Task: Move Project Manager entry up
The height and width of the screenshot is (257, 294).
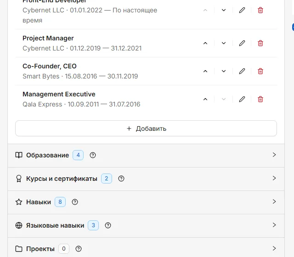Action: tap(205, 43)
